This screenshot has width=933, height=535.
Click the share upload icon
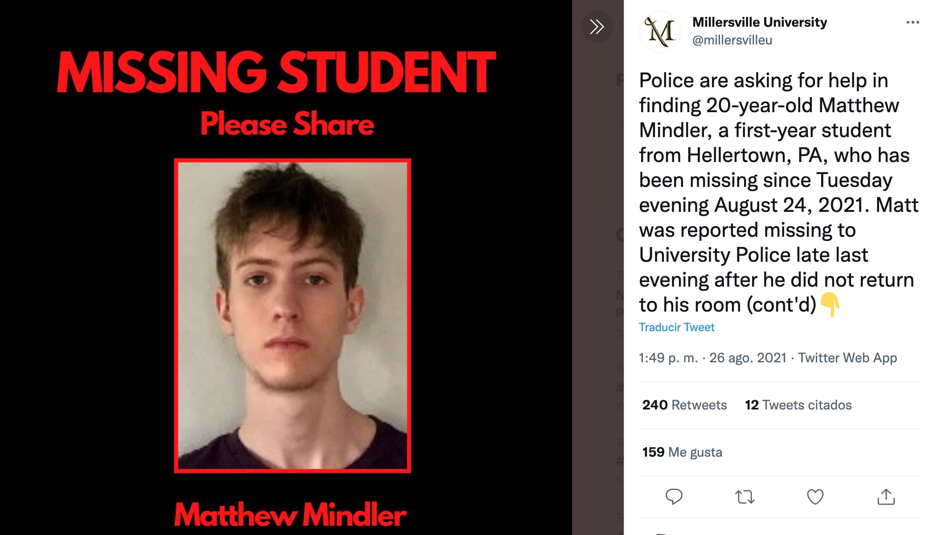[886, 497]
